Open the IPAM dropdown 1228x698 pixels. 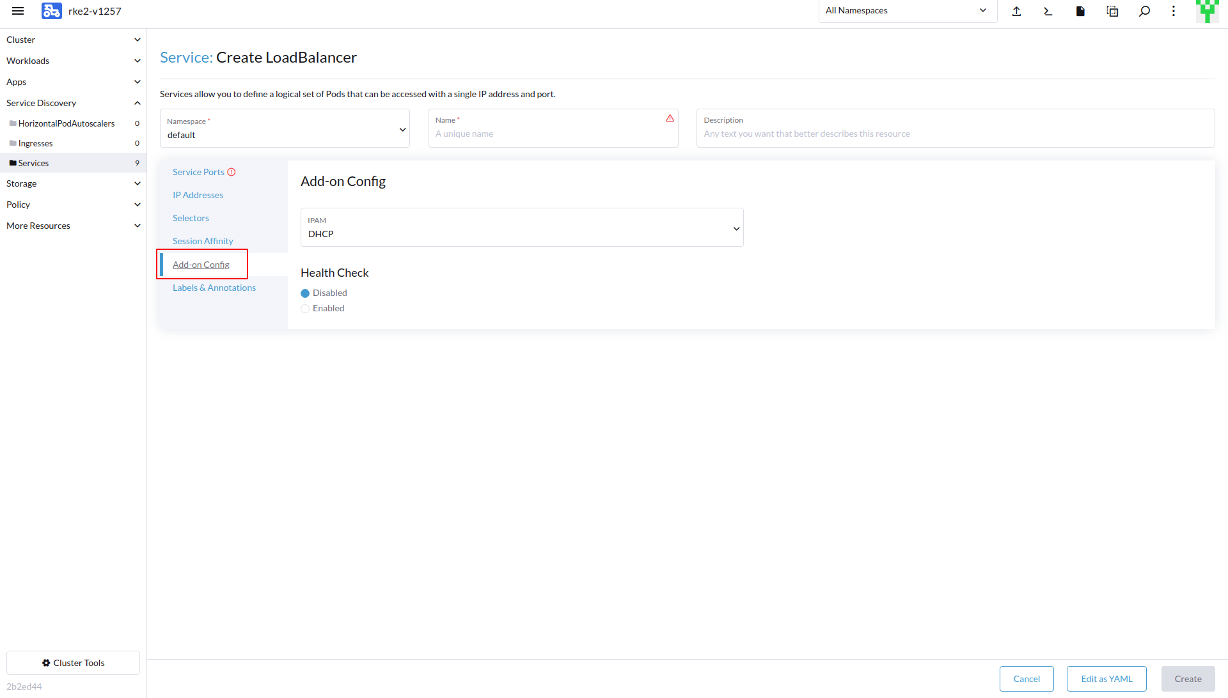[521, 227]
